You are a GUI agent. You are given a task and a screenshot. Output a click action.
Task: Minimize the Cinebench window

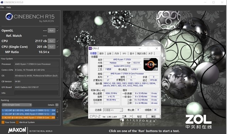pos(205,2)
